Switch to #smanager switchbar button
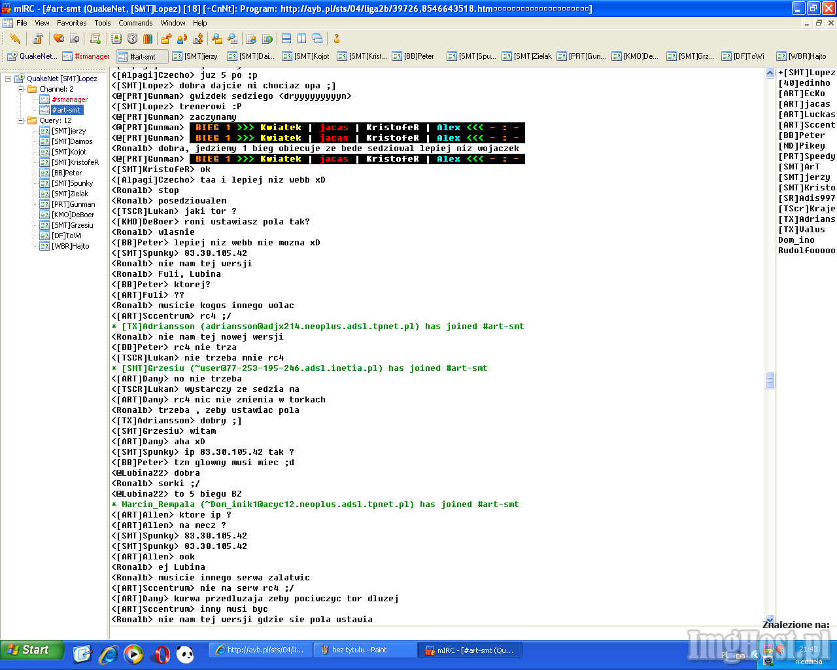The image size is (837, 670). (x=86, y=56)
